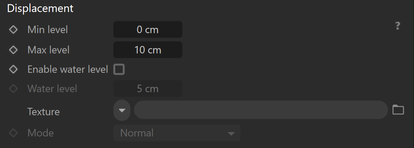Viewport: 414px width, 148px height.
Task: Click the Water level keyframe diamond
Action: pyautogui.click(x=13, y=89)
